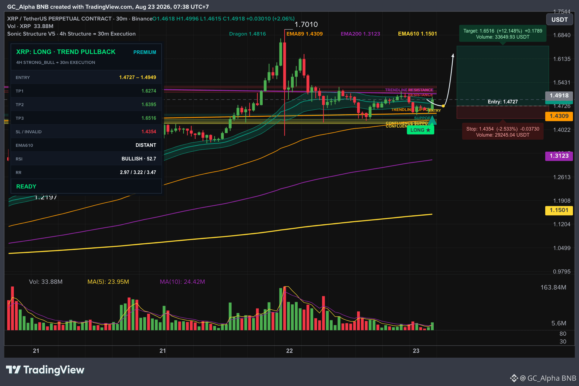Screen dimensions: 579x386
Task: Click the green LONG ★ signal label
Action: pyautogui.click(x=420, y=130)
